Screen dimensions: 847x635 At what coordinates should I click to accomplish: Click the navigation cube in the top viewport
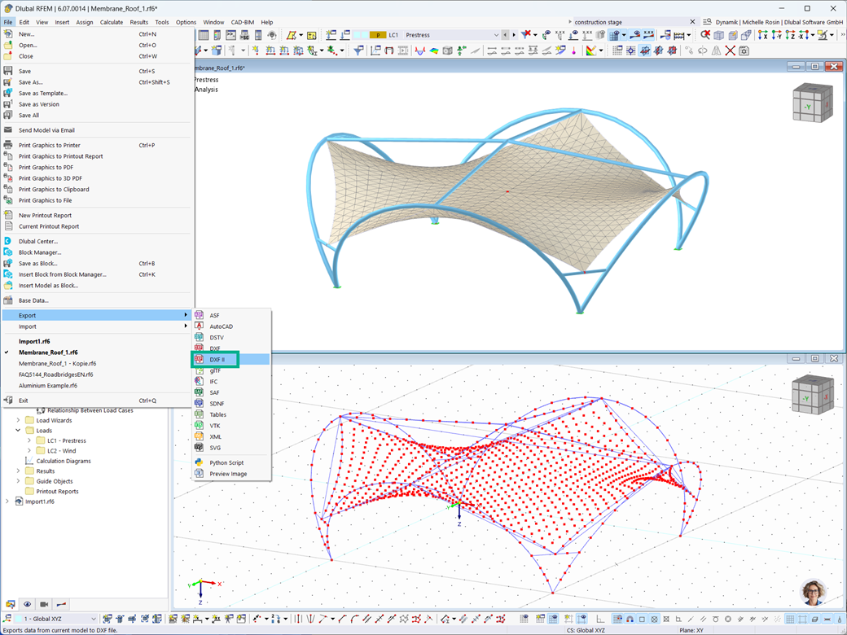coord(812,103)
